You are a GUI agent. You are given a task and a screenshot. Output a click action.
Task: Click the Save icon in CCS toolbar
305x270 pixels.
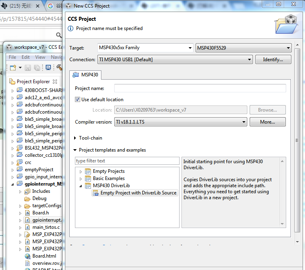click(28, 68)
